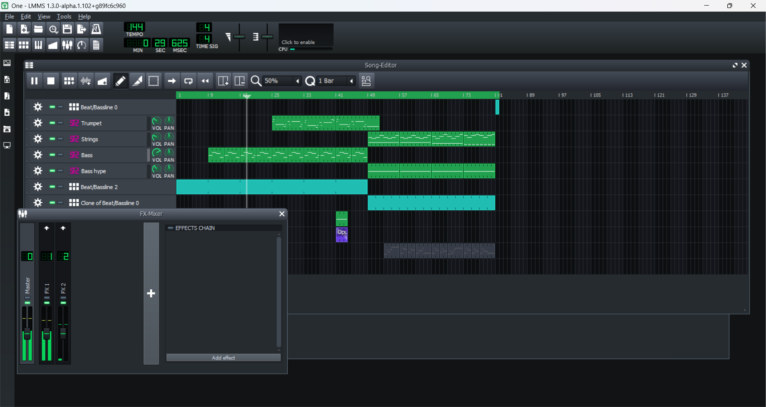Viewport: 766px width, 407px height.
Task: Open My Presets sidebar tab
Action: click(7, 113)
